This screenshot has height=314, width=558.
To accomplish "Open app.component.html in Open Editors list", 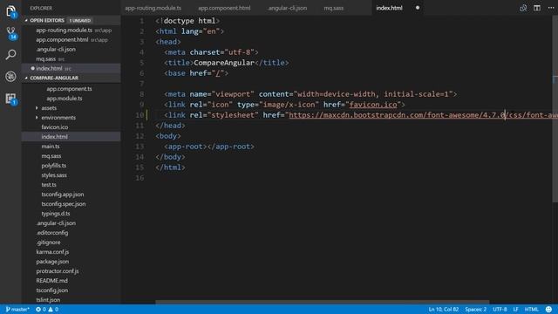I will 62,40.
